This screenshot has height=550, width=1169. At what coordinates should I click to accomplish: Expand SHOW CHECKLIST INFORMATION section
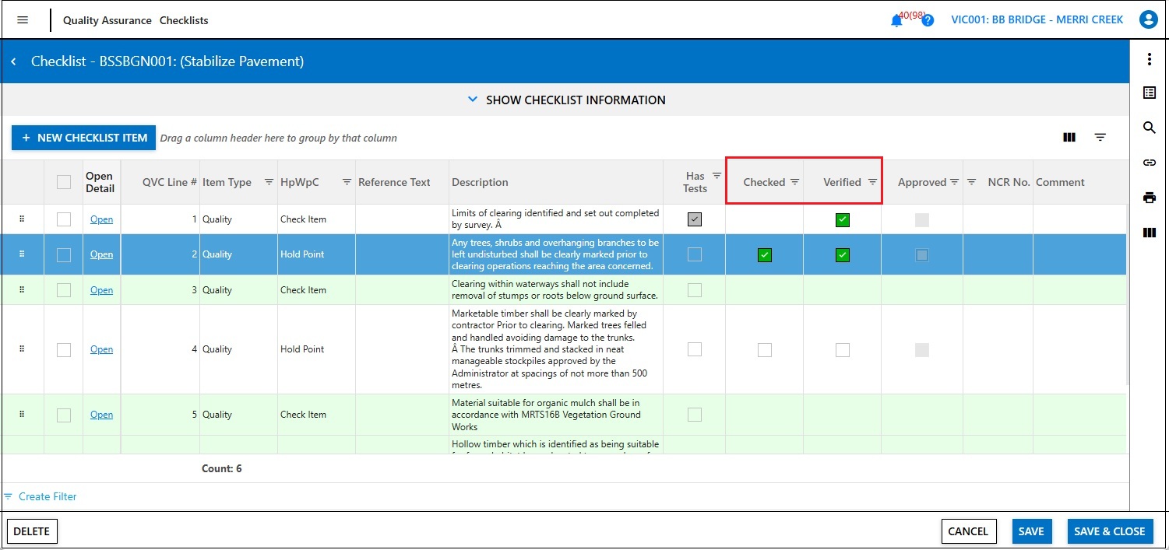(566, 100)
